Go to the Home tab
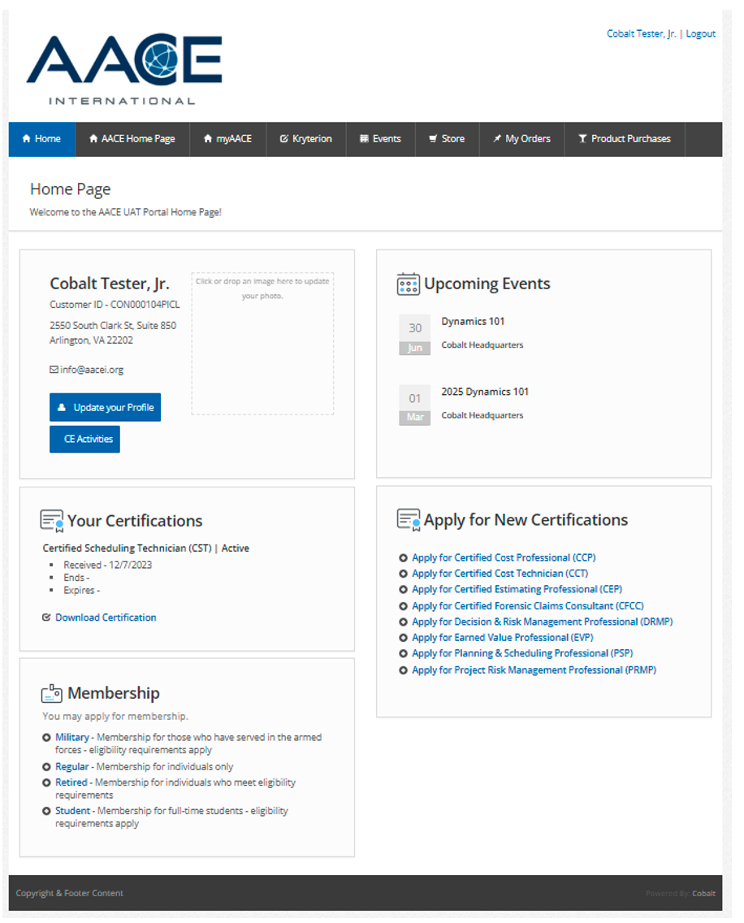This screenshot has width=744, height=923. 41,139
